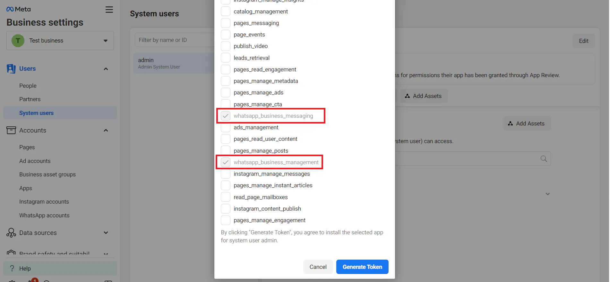Enable the page_events permission

tap(226, 35)
